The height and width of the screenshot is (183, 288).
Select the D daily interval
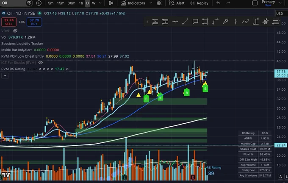pos(87,3)
